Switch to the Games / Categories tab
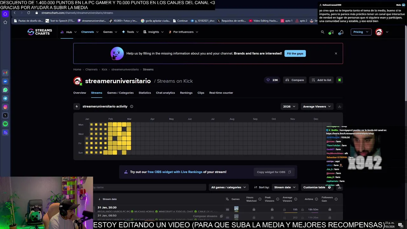Viewport: 407px width, 229px height. pyautogui.click(x=120, y=93)
